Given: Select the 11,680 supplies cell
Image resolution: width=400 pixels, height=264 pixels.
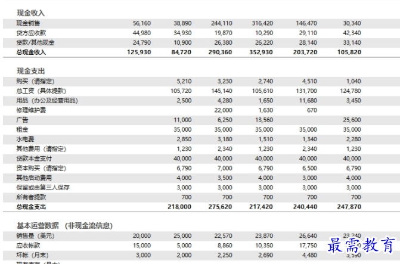Looking at the screenshot, I should [x=308, y=101].
